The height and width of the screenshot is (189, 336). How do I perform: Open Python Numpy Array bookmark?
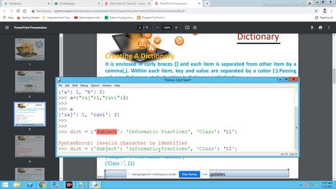[x=119, y=17]
